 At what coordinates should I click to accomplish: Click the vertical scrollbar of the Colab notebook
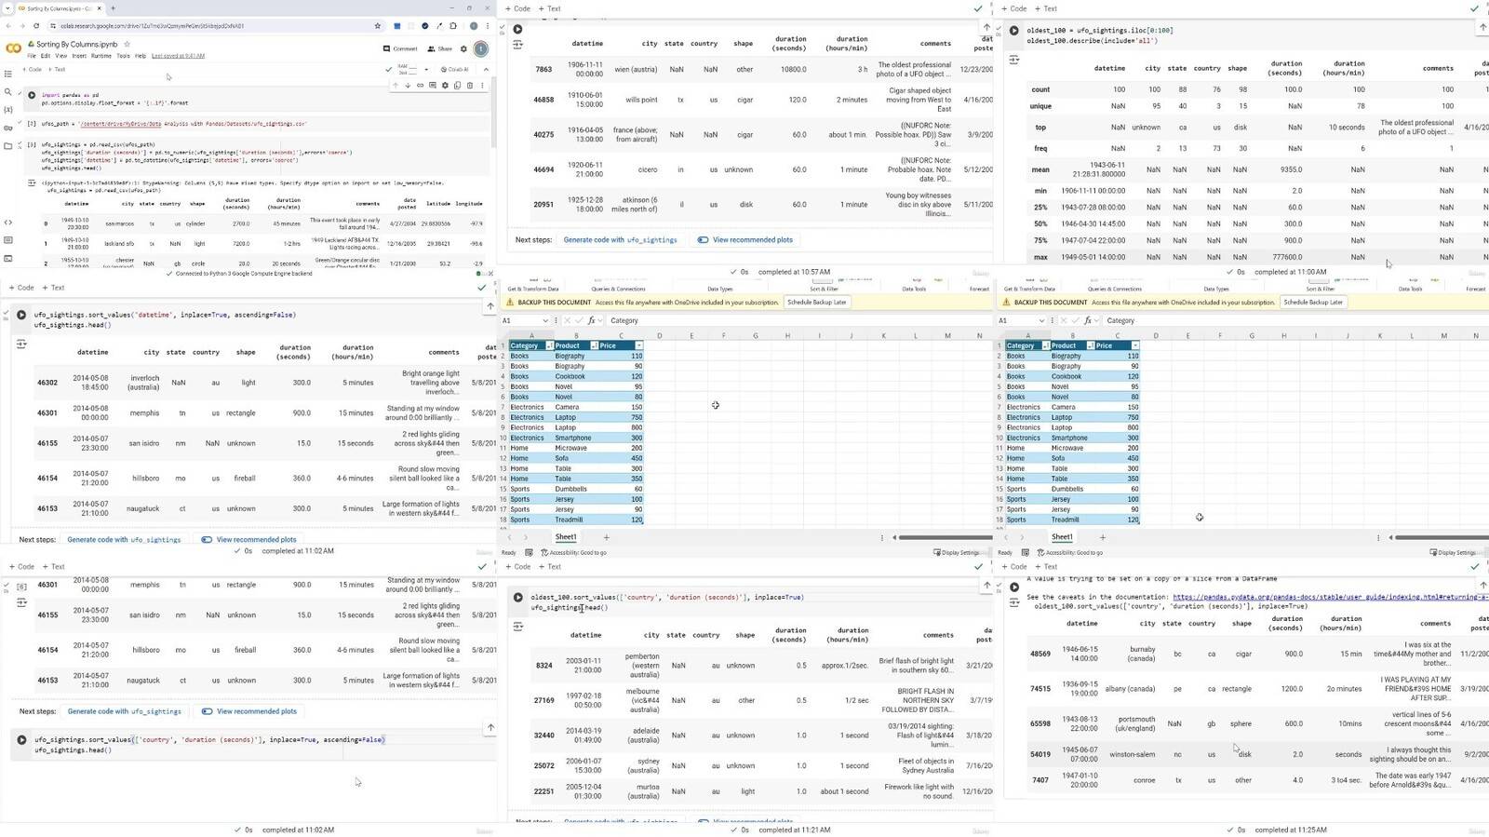coord(492,112)
